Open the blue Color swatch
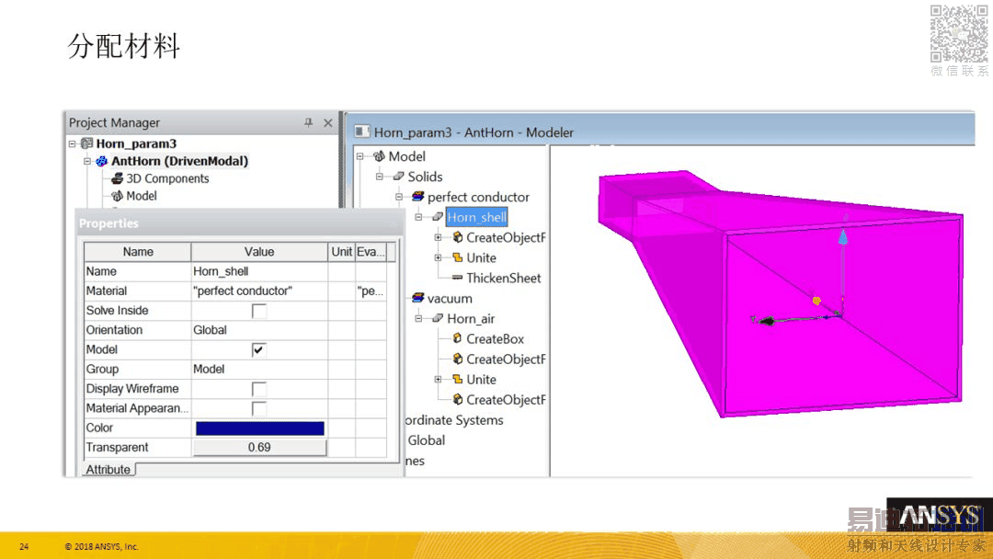 259,428
